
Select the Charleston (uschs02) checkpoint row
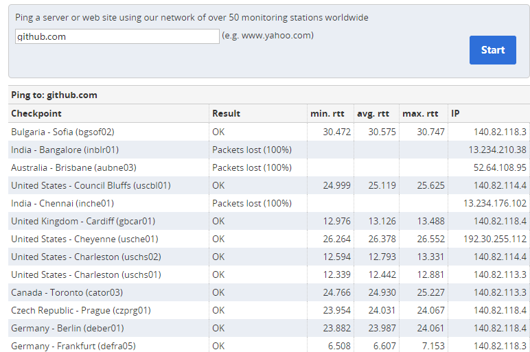point(269,257)
